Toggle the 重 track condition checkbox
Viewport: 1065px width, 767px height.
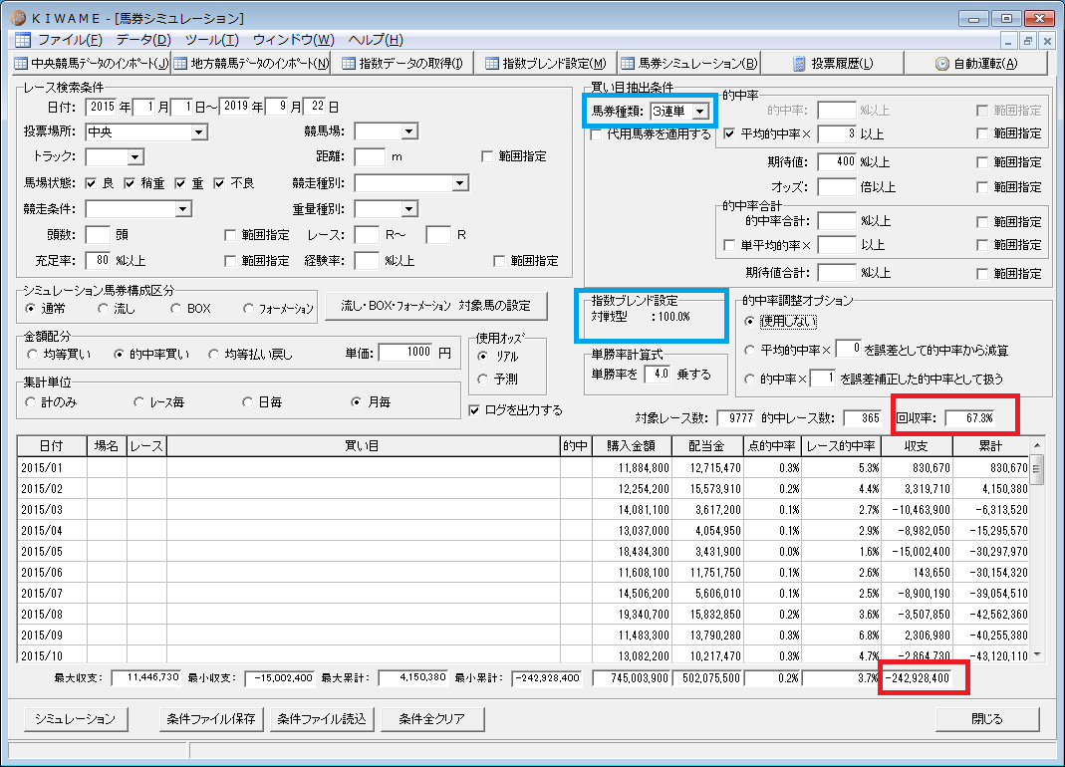click(x=180, y=183)
